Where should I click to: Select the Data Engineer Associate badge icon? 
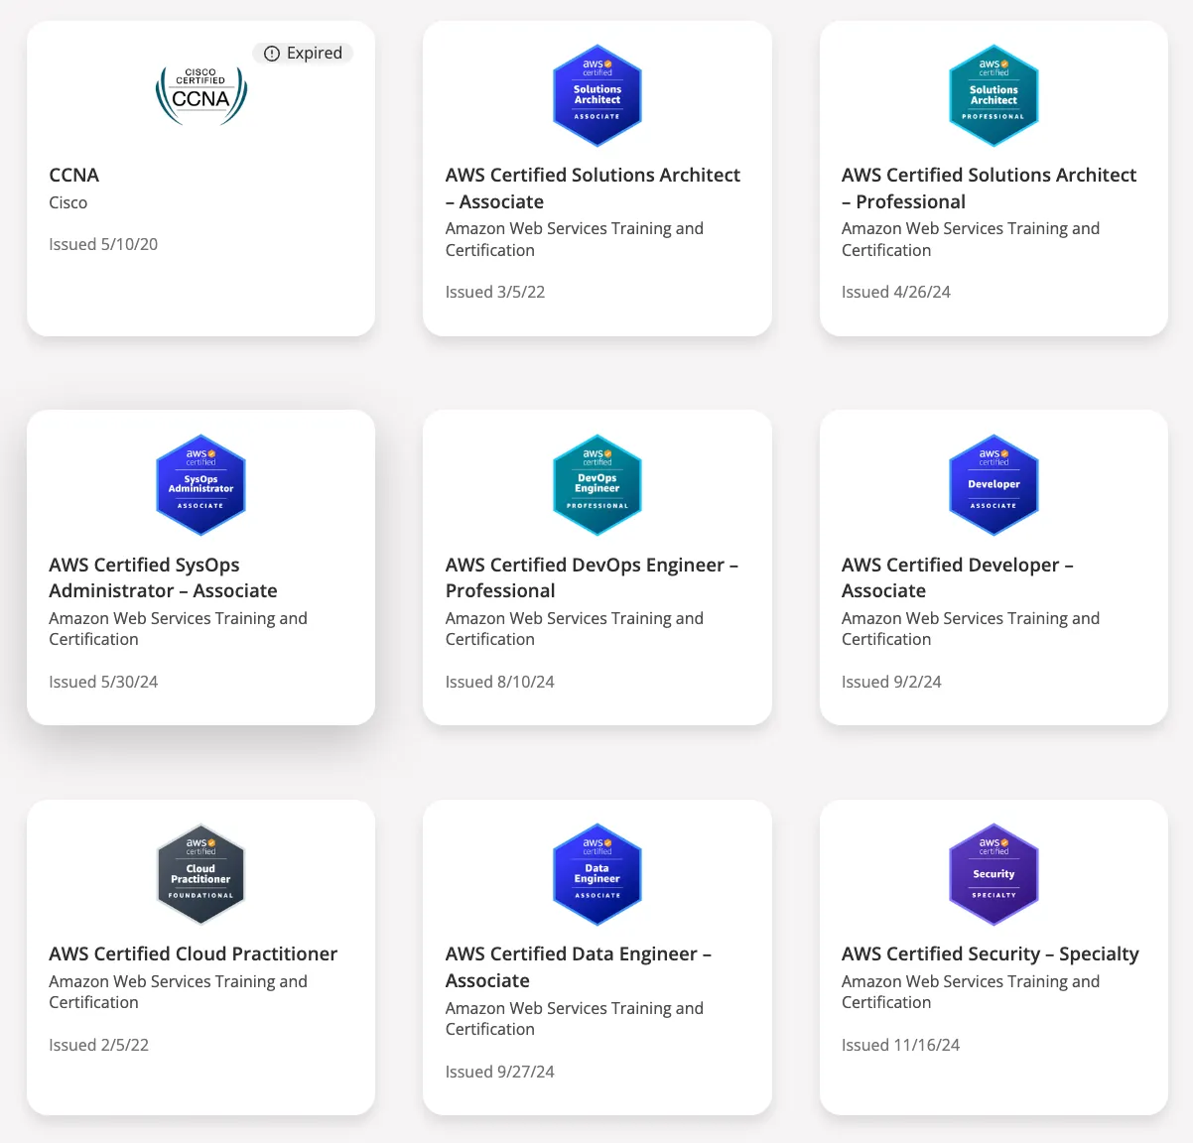coord(596,874)
